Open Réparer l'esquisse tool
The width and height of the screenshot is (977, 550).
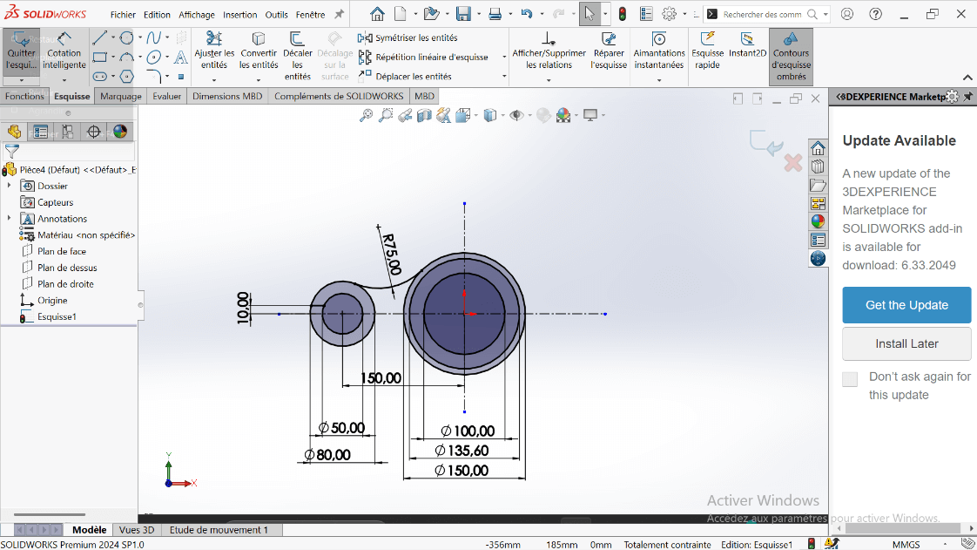click(x=609, y=51)
